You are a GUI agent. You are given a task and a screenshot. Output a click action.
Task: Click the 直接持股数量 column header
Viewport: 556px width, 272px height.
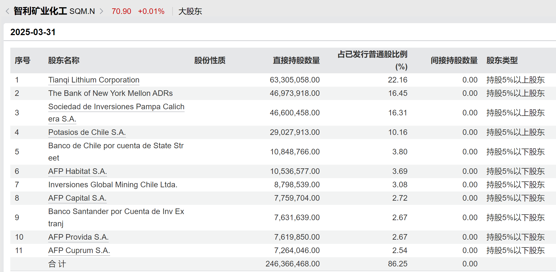pyautogui.click(x=296, y=60)
